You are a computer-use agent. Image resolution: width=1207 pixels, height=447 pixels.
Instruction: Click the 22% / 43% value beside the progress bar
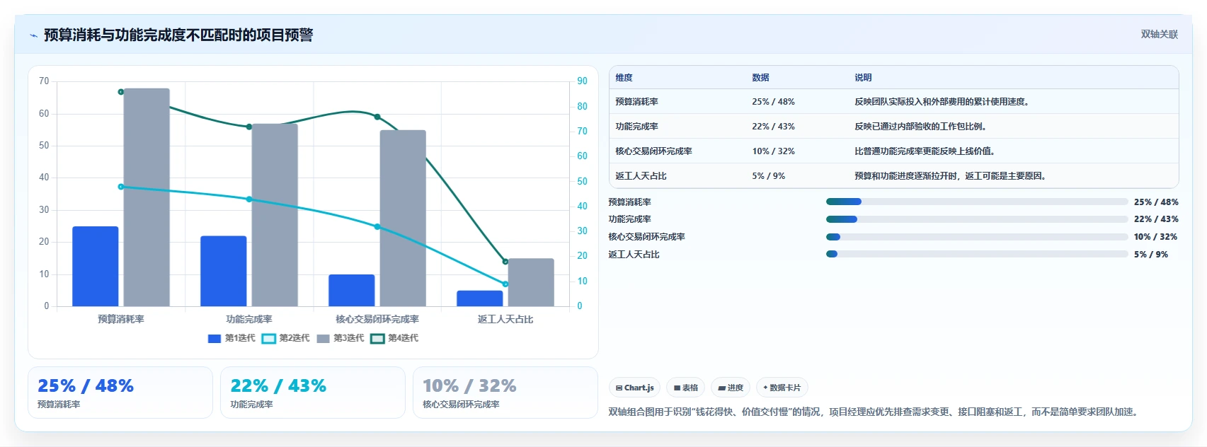coord(1156,219)
